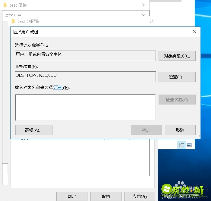Close the 高级共享 dialog
The image size is (211, 201).
coord(144,15)
